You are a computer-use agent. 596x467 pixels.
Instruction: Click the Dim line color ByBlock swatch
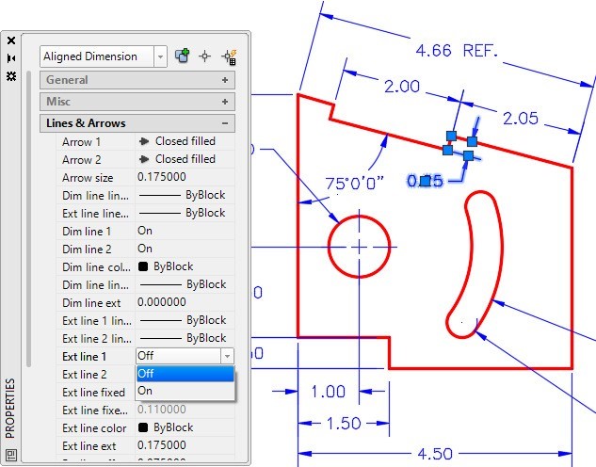click(x=144, y=266)
